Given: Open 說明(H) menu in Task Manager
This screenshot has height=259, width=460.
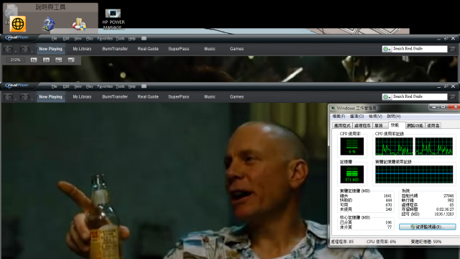Looking at the screenshot, I should [394, 117].
